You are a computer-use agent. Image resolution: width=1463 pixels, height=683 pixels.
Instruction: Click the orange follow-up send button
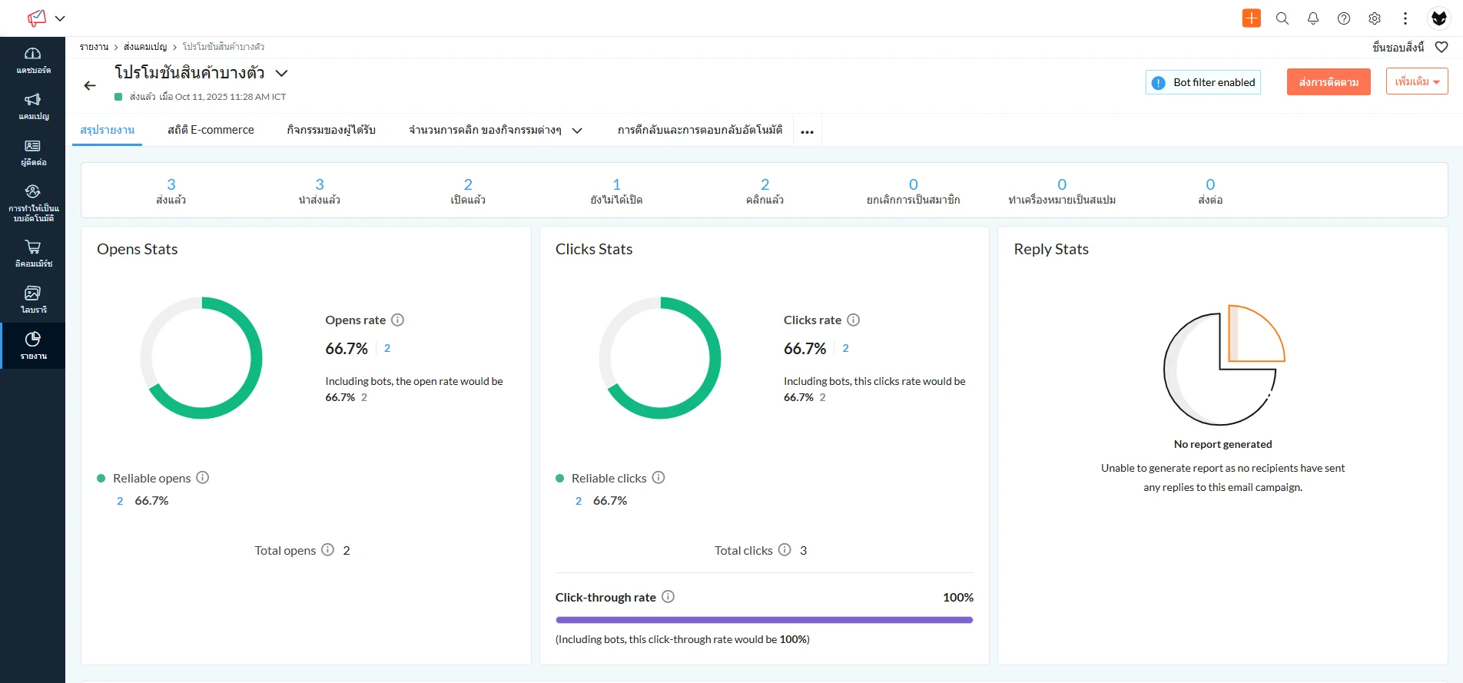pos(1328,81)
